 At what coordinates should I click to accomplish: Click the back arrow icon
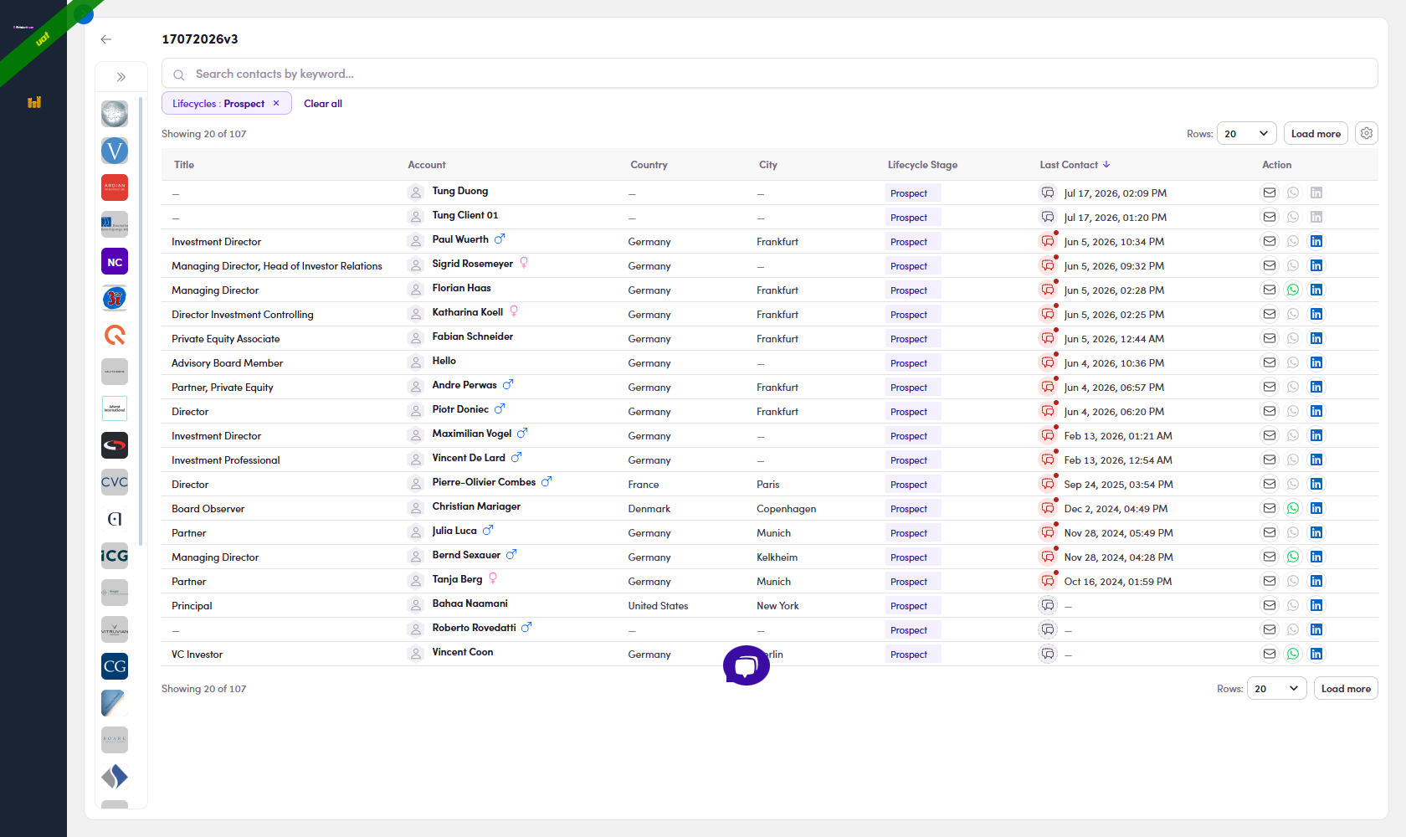click(x=105, y=39)
